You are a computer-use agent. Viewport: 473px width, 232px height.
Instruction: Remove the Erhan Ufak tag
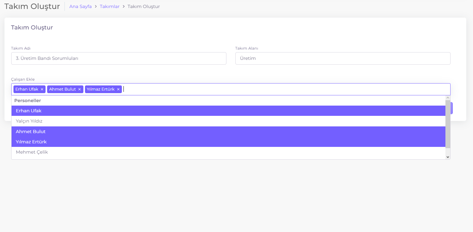point(42,89)
